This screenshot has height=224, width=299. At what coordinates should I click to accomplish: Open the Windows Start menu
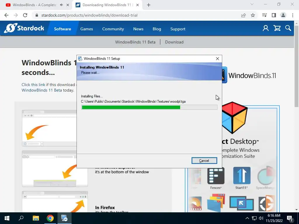coord(7,218)
